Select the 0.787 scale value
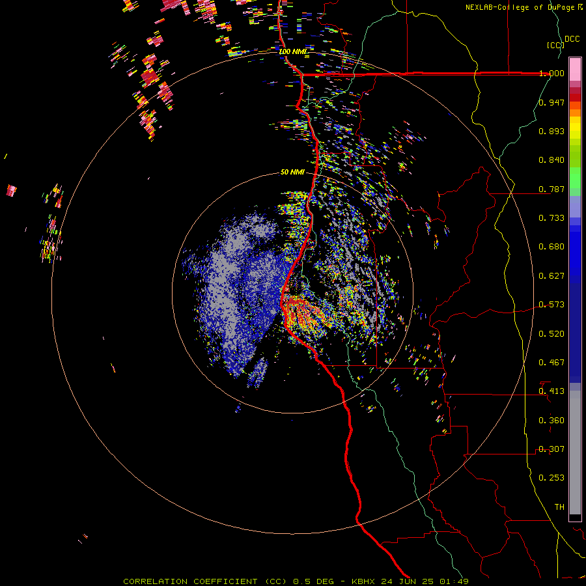 tap(551, 189)
